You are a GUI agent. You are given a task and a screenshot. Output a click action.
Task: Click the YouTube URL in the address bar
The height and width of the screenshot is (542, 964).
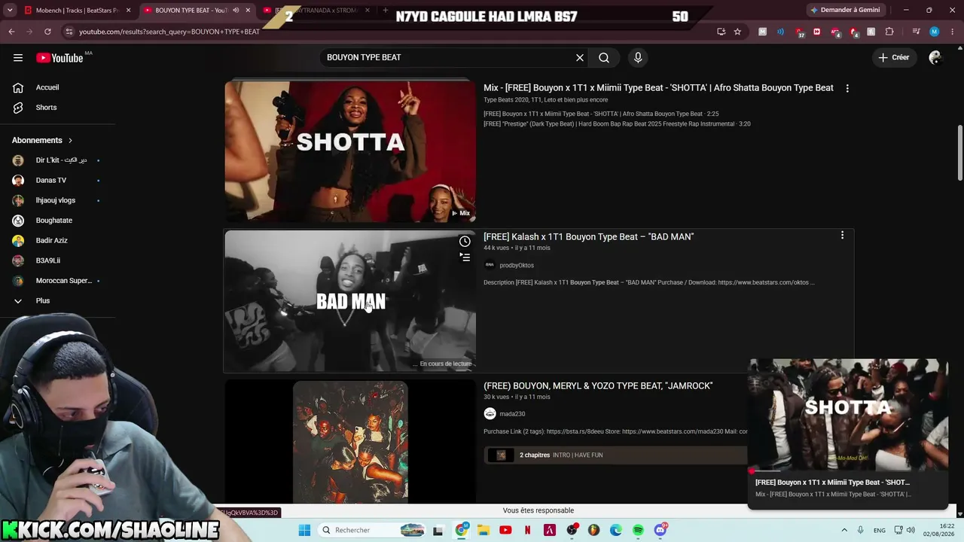[169, 32]
